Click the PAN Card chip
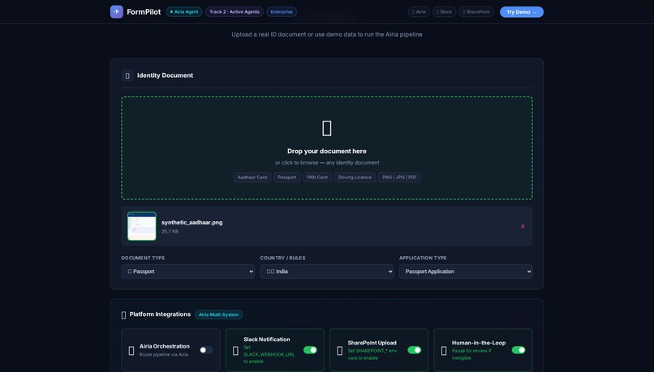The width and height of the screenshot is (654, 372). [317, 177]
